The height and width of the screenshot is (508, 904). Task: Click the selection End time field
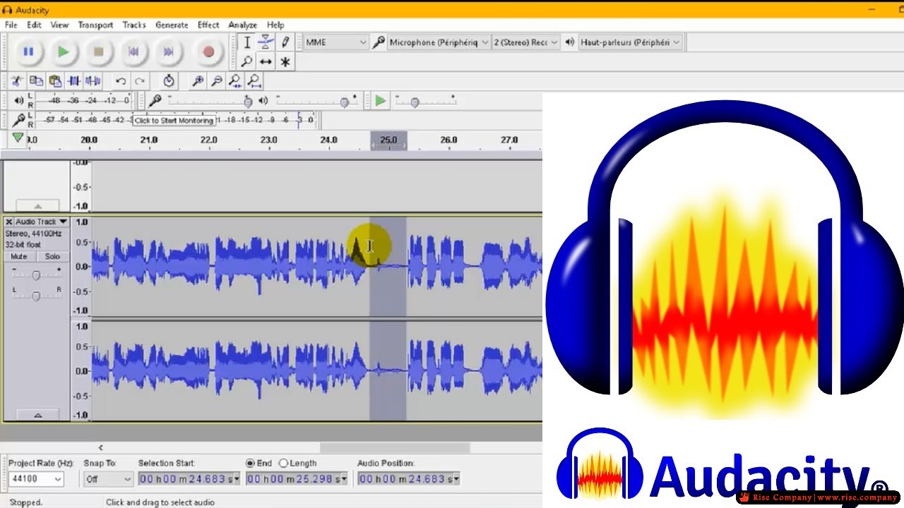click(x=297, y=479)
